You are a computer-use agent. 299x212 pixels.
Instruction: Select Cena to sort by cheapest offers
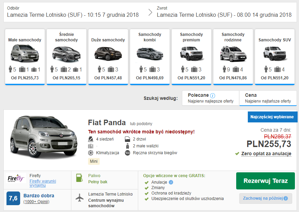click(x=268, y=98)
